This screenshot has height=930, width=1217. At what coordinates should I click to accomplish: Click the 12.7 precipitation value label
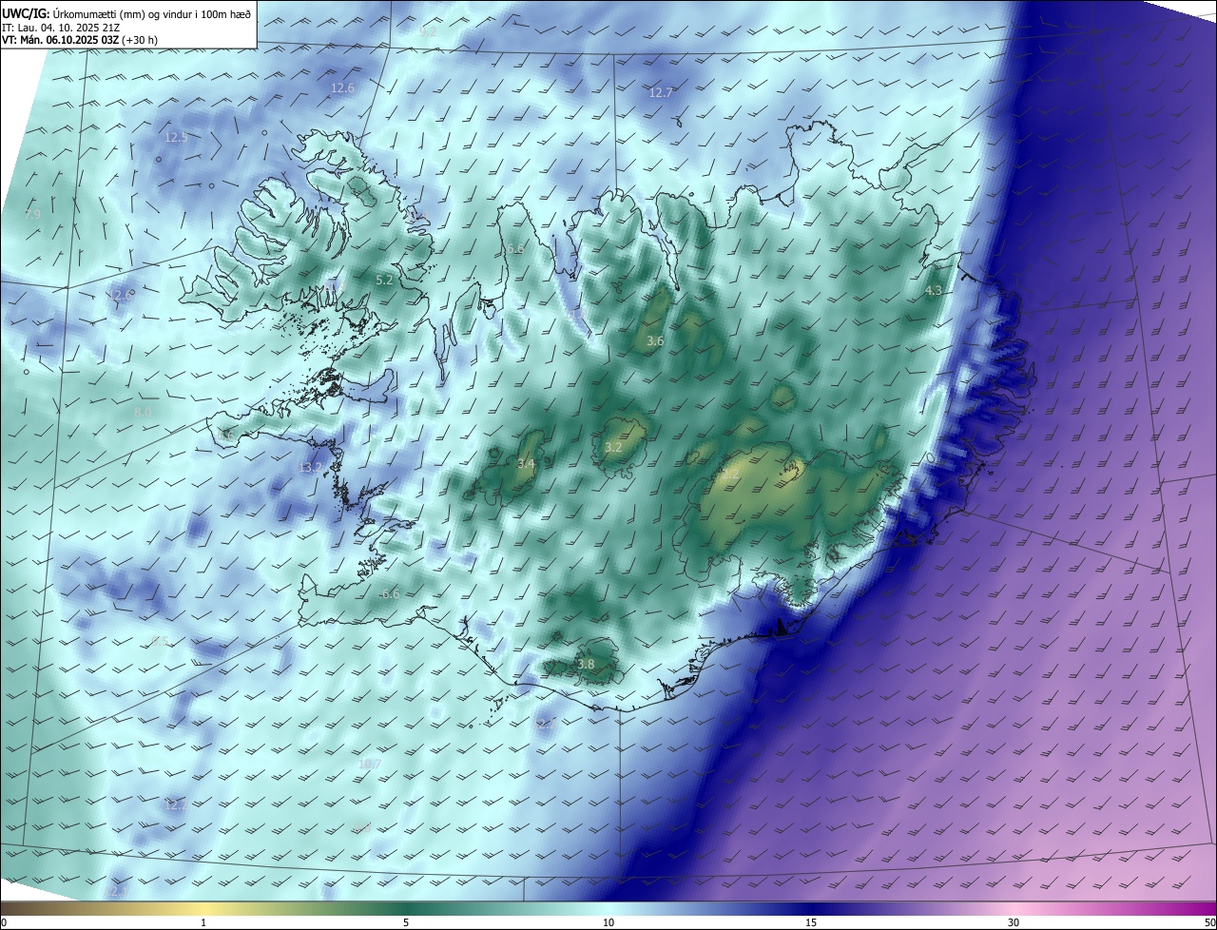click(661, 92)
